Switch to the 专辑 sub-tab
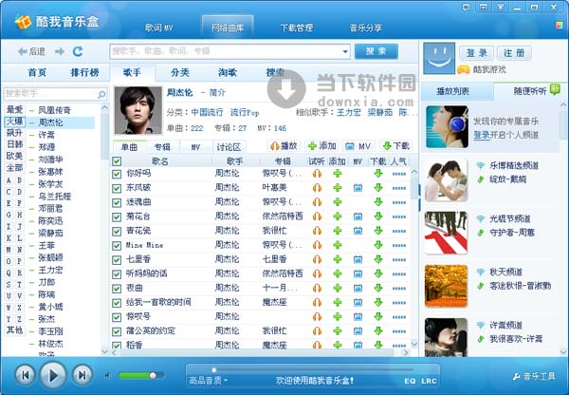569x395 pixels. point(162,147)
